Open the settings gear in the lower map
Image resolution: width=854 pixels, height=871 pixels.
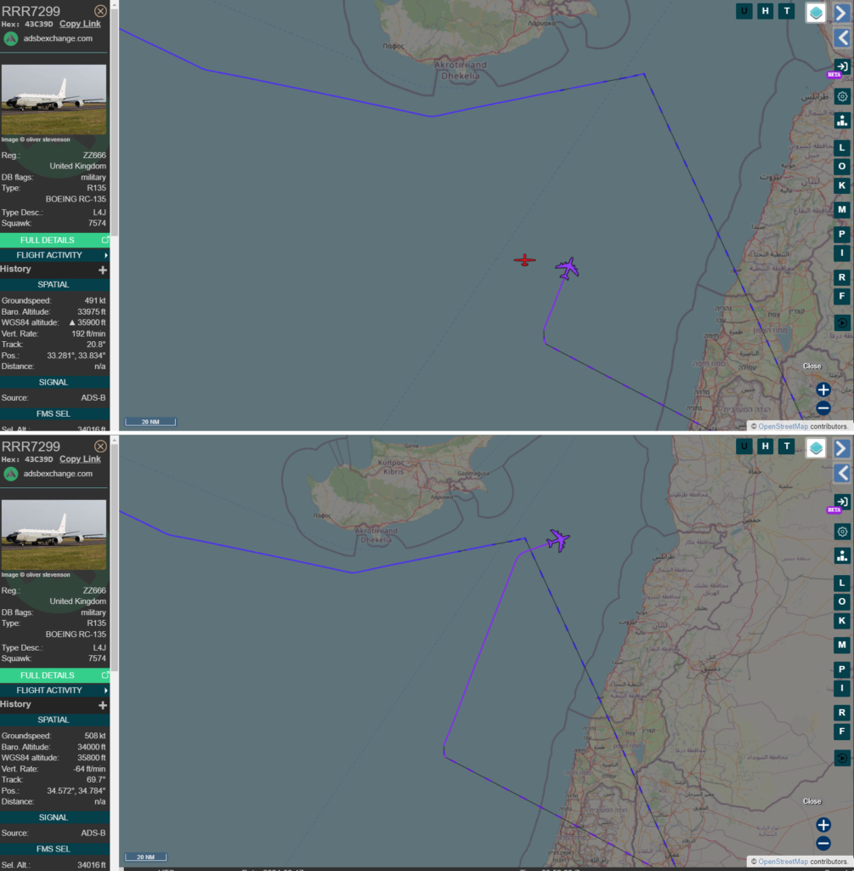[x=842, y=532]
